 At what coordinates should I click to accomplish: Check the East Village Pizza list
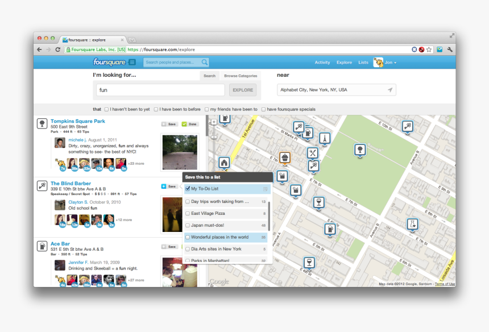[188, 213]
